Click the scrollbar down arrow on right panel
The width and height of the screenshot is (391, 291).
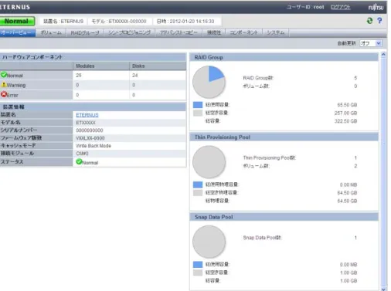click(383, 289)
